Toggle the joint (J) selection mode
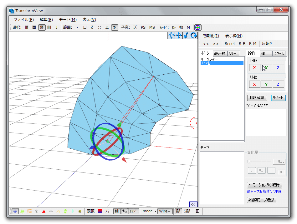Screen dimensions: 297x224 [56, 27]
